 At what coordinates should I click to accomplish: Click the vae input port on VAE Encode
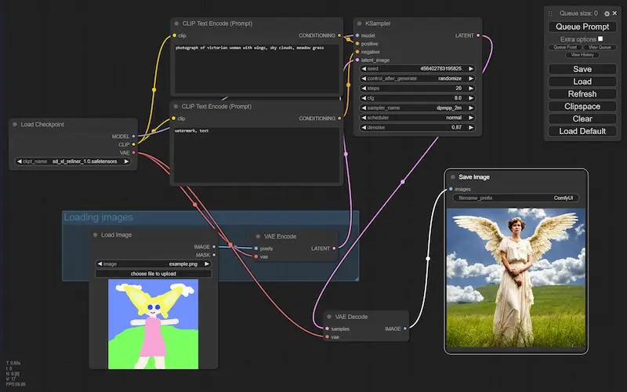pos(256,256)
